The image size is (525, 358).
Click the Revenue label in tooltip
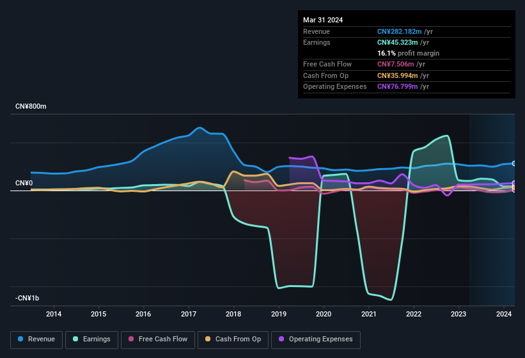click(317, 31)
